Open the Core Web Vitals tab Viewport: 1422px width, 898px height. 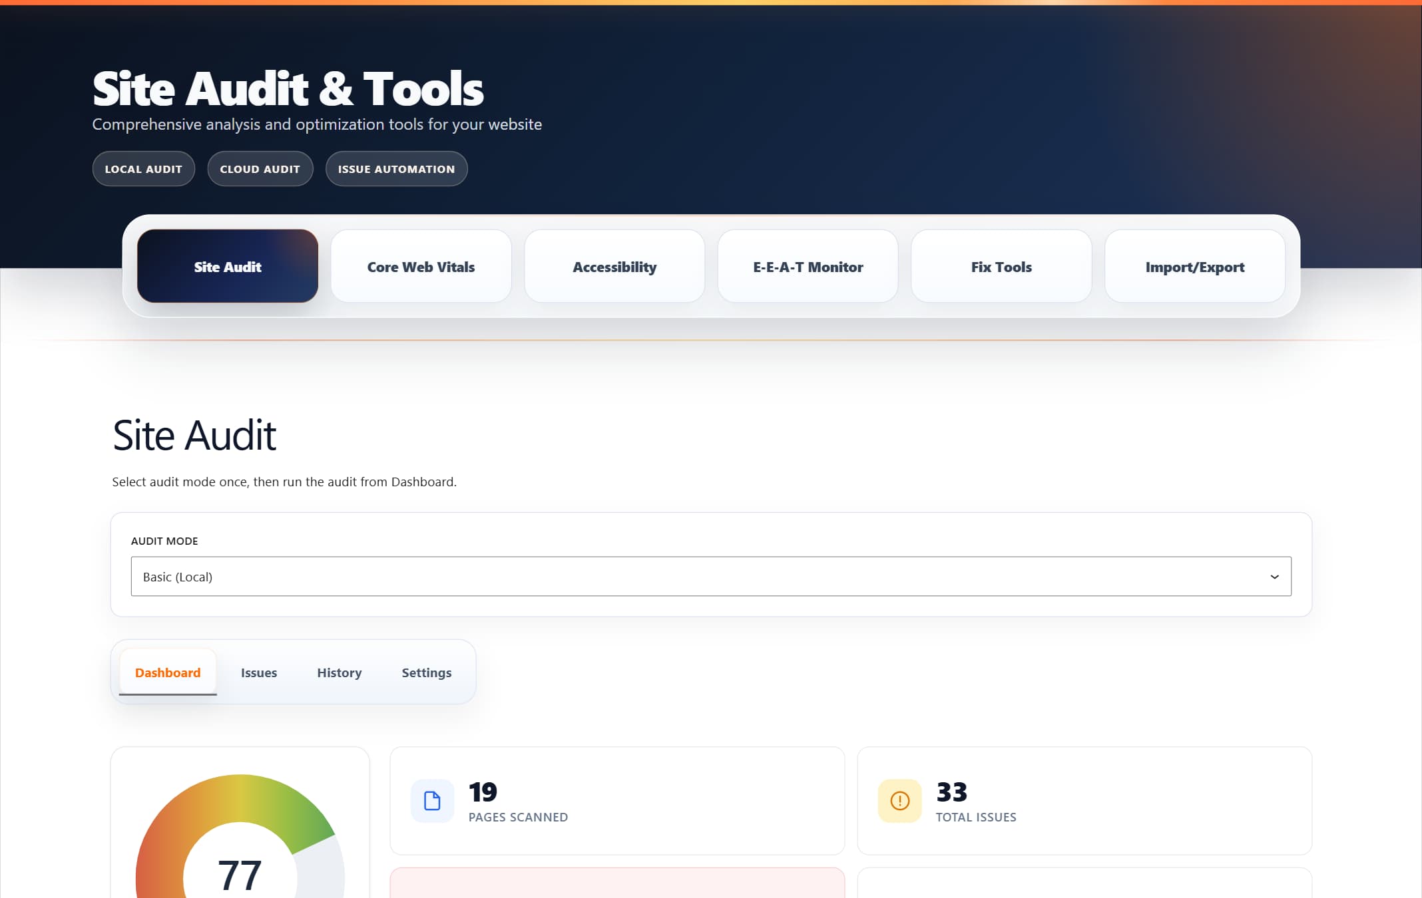421,266
